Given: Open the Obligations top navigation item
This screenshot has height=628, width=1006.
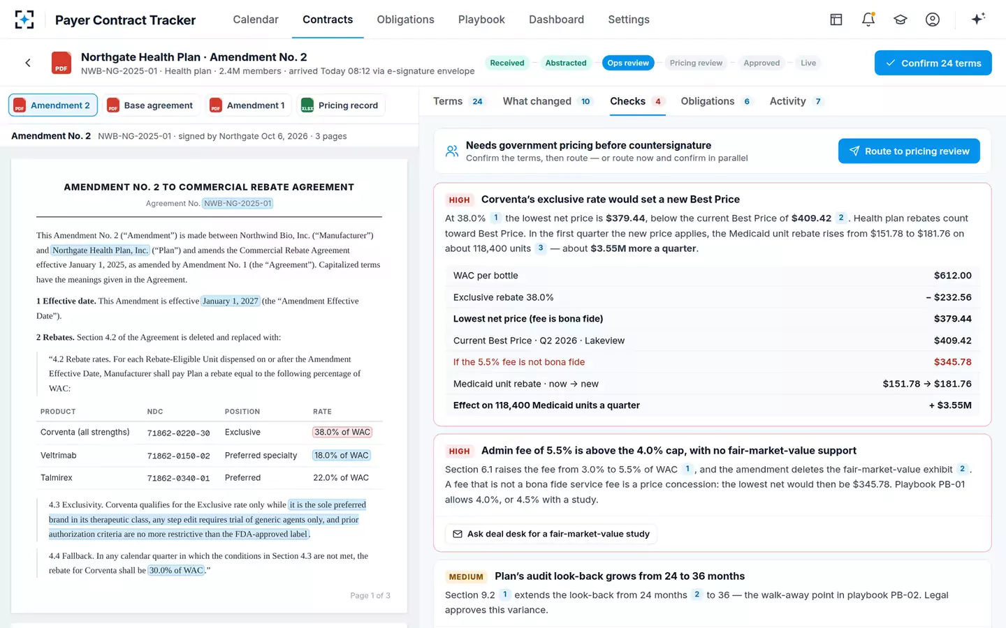Looking at the screenshot, I should click(x=405, y=20).
